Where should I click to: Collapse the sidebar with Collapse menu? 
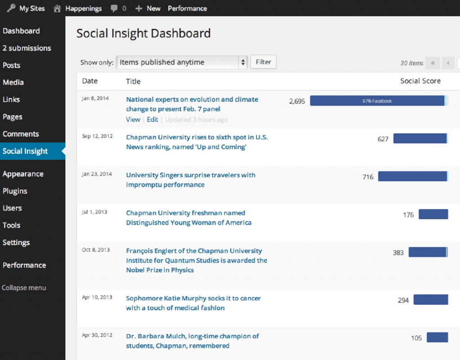coord(24,287)
